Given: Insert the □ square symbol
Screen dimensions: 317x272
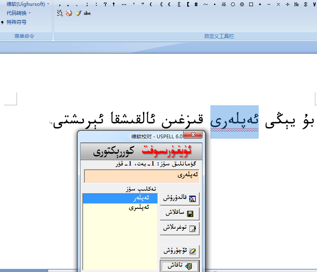Looking at the screenshot, I should (250, 4).
